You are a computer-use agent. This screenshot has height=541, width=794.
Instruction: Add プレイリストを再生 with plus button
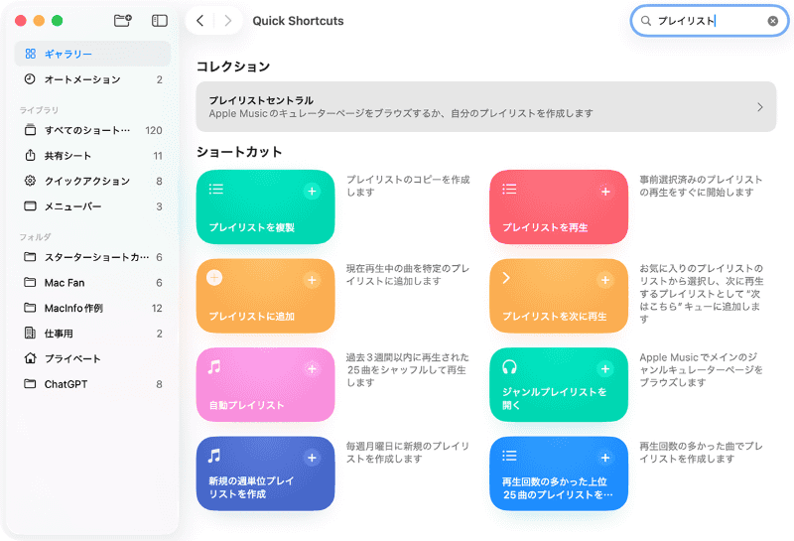(605, 191)
